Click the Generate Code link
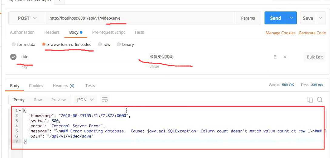The height and width of the screenshot is (158, 330). 312,33
